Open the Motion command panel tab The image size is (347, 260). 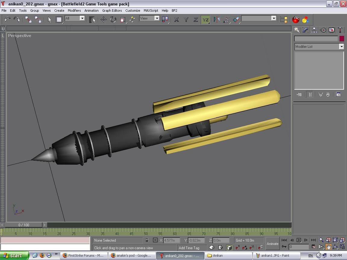coord(323,30)
